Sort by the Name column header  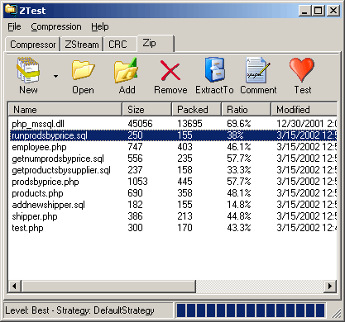[65, 110]
